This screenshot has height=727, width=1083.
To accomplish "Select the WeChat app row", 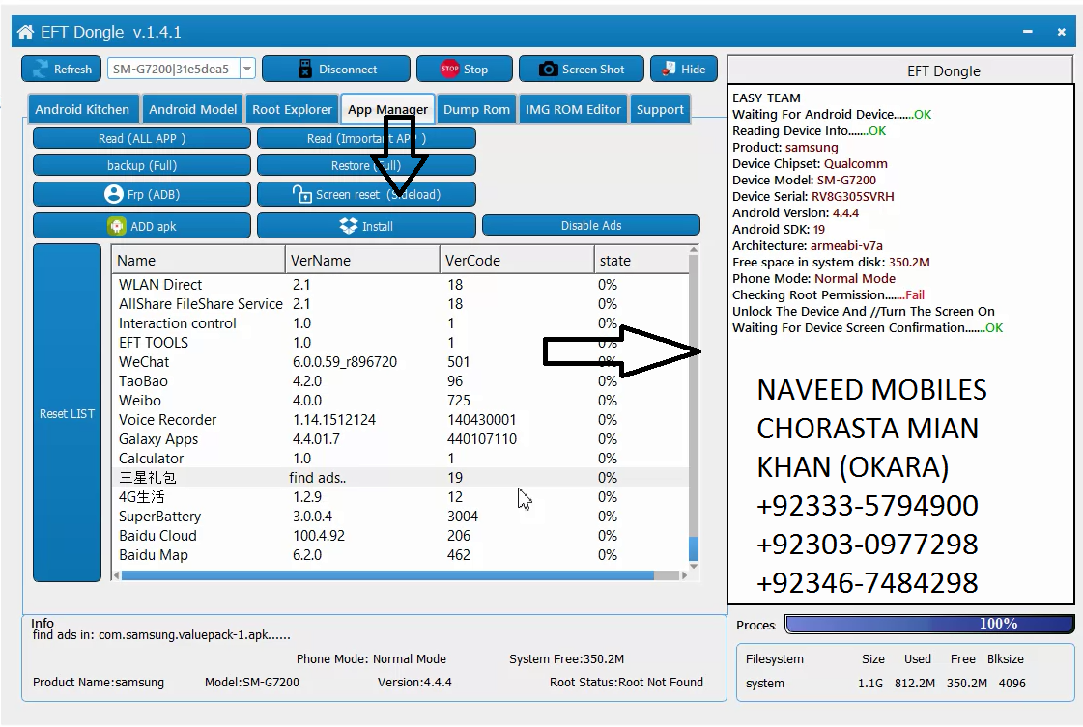I will point(400,362).
